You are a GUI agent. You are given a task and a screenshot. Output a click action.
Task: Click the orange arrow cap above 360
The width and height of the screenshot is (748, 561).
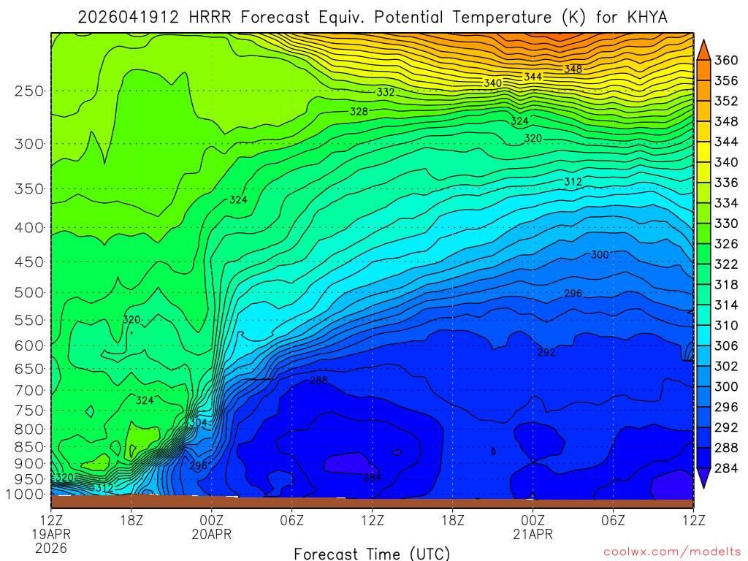703,50
